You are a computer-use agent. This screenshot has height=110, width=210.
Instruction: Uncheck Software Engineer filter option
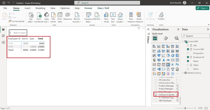click(156, 95)
